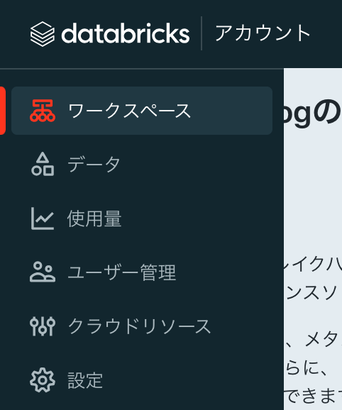Screen dimensions: 342x410
Task: Click the paragraph line containing メタ
Action: 313,339
